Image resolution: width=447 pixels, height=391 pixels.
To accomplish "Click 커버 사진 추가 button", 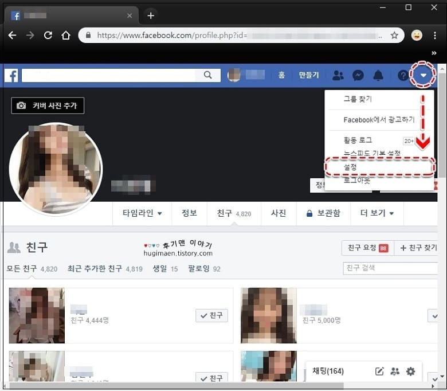I will click(48, 105).
